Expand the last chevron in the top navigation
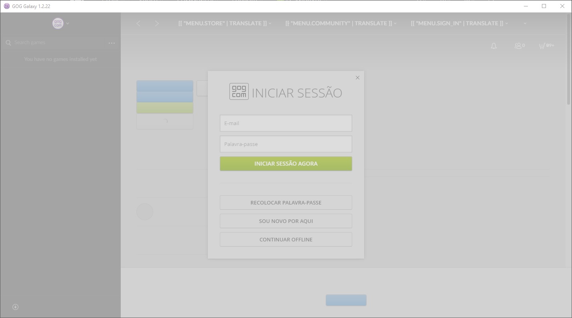Screen dimensions: 572x318 (x=525, y=24)
